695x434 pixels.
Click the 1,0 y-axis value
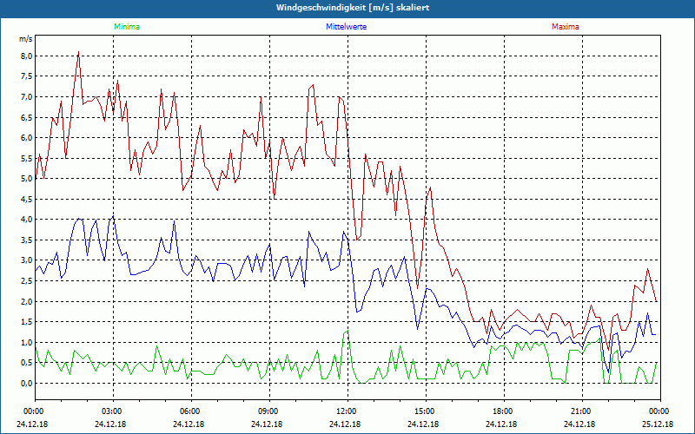[26, 342]
